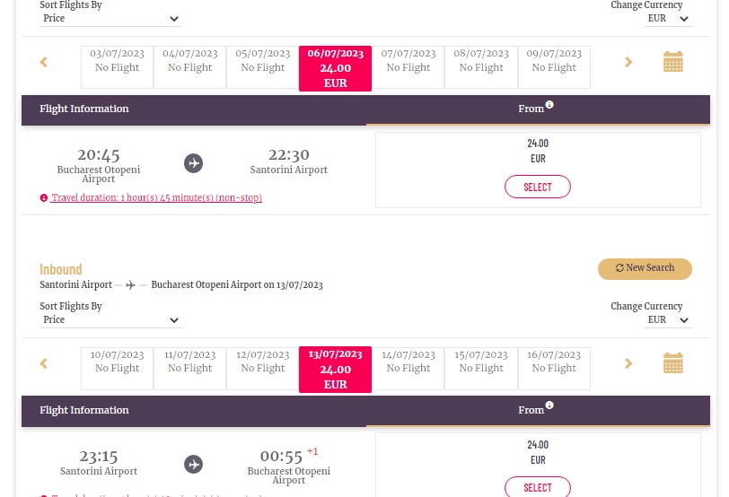Viewport: 729px width, 497px height.
Task: Go to next inbound week arrow
Action: (x=628, y=363)
